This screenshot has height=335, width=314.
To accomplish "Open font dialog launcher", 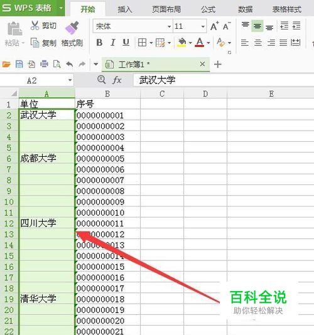I will (229, 52).
